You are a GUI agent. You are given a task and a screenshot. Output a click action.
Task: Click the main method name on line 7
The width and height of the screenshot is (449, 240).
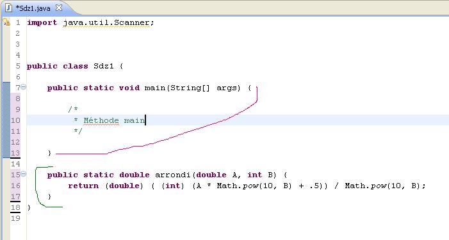point(155,88)
